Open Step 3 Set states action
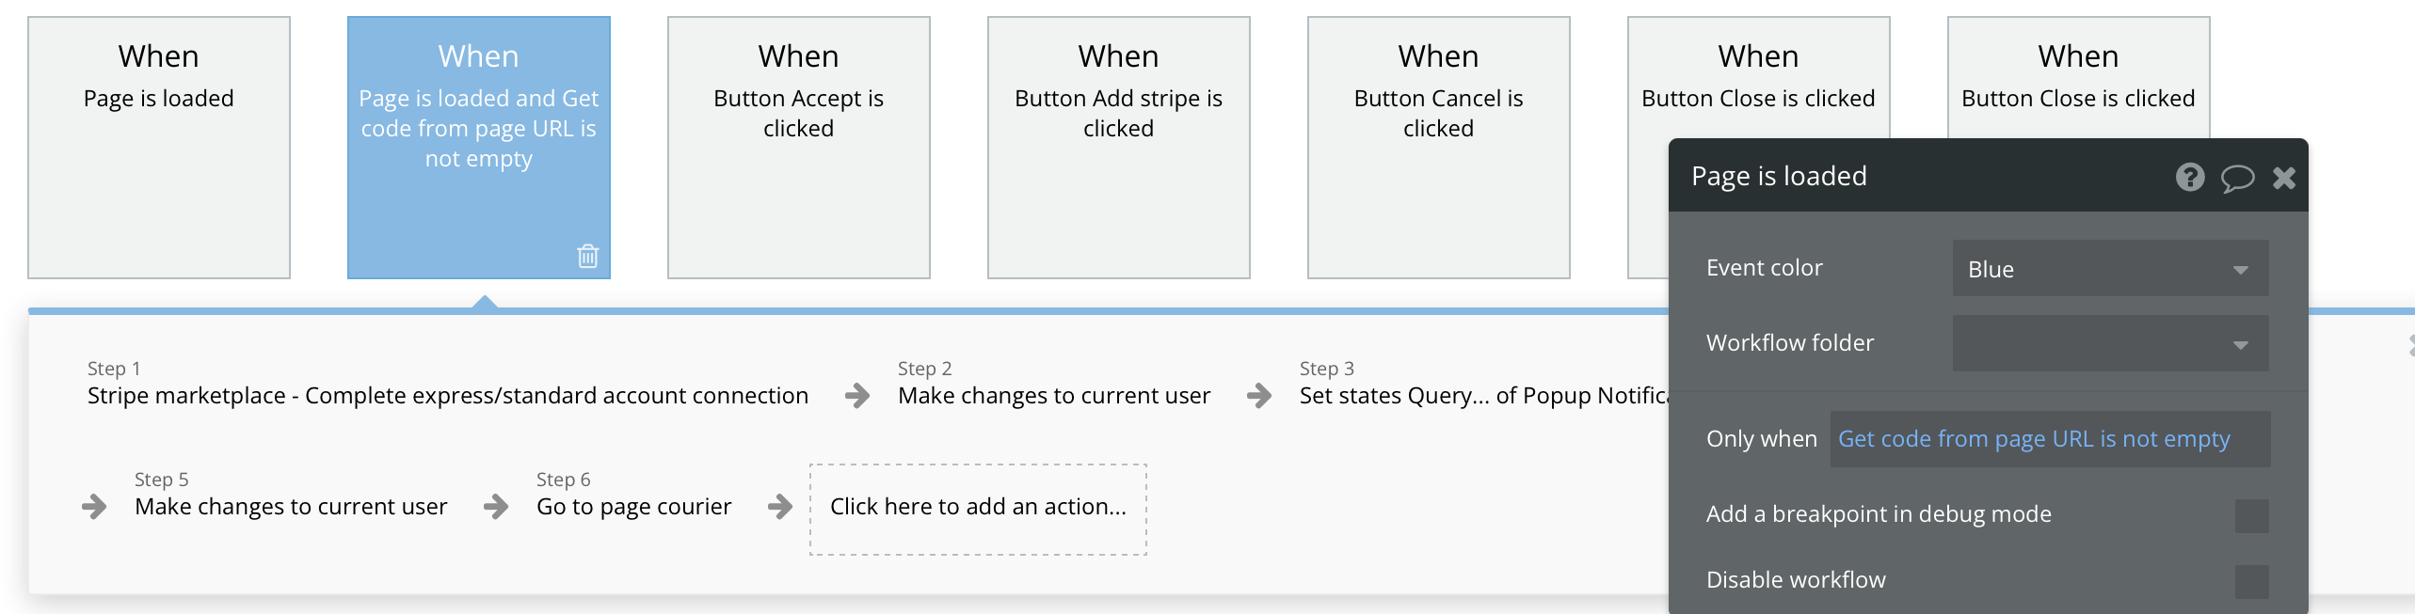This screenshot has height=614, width=2415. click(x=1482, y=395)
